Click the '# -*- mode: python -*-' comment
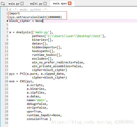The width and height of the screenshot is (137, 127). coord(29,10)
